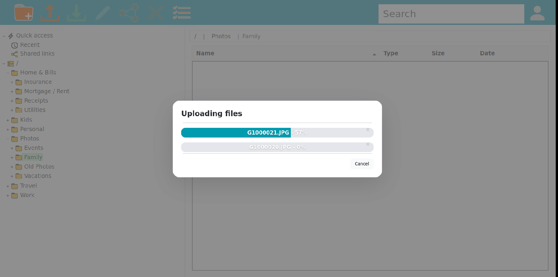Screen dimensions: 558x277
Task: Focus the Search input field
Action: 451,14
